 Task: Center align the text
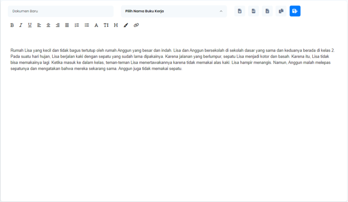click(x=48, y=25)
